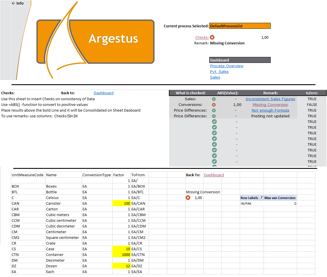Image resolution: width=327 pixels, height=277 pixels.
Task: Click green check icon in Sales row
Action: coord(214,99)
